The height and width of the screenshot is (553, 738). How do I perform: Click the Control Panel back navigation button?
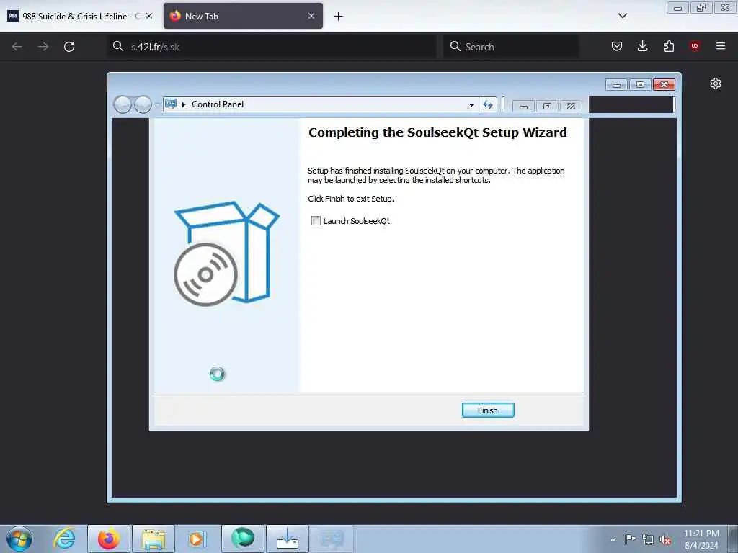click(123, 104)
